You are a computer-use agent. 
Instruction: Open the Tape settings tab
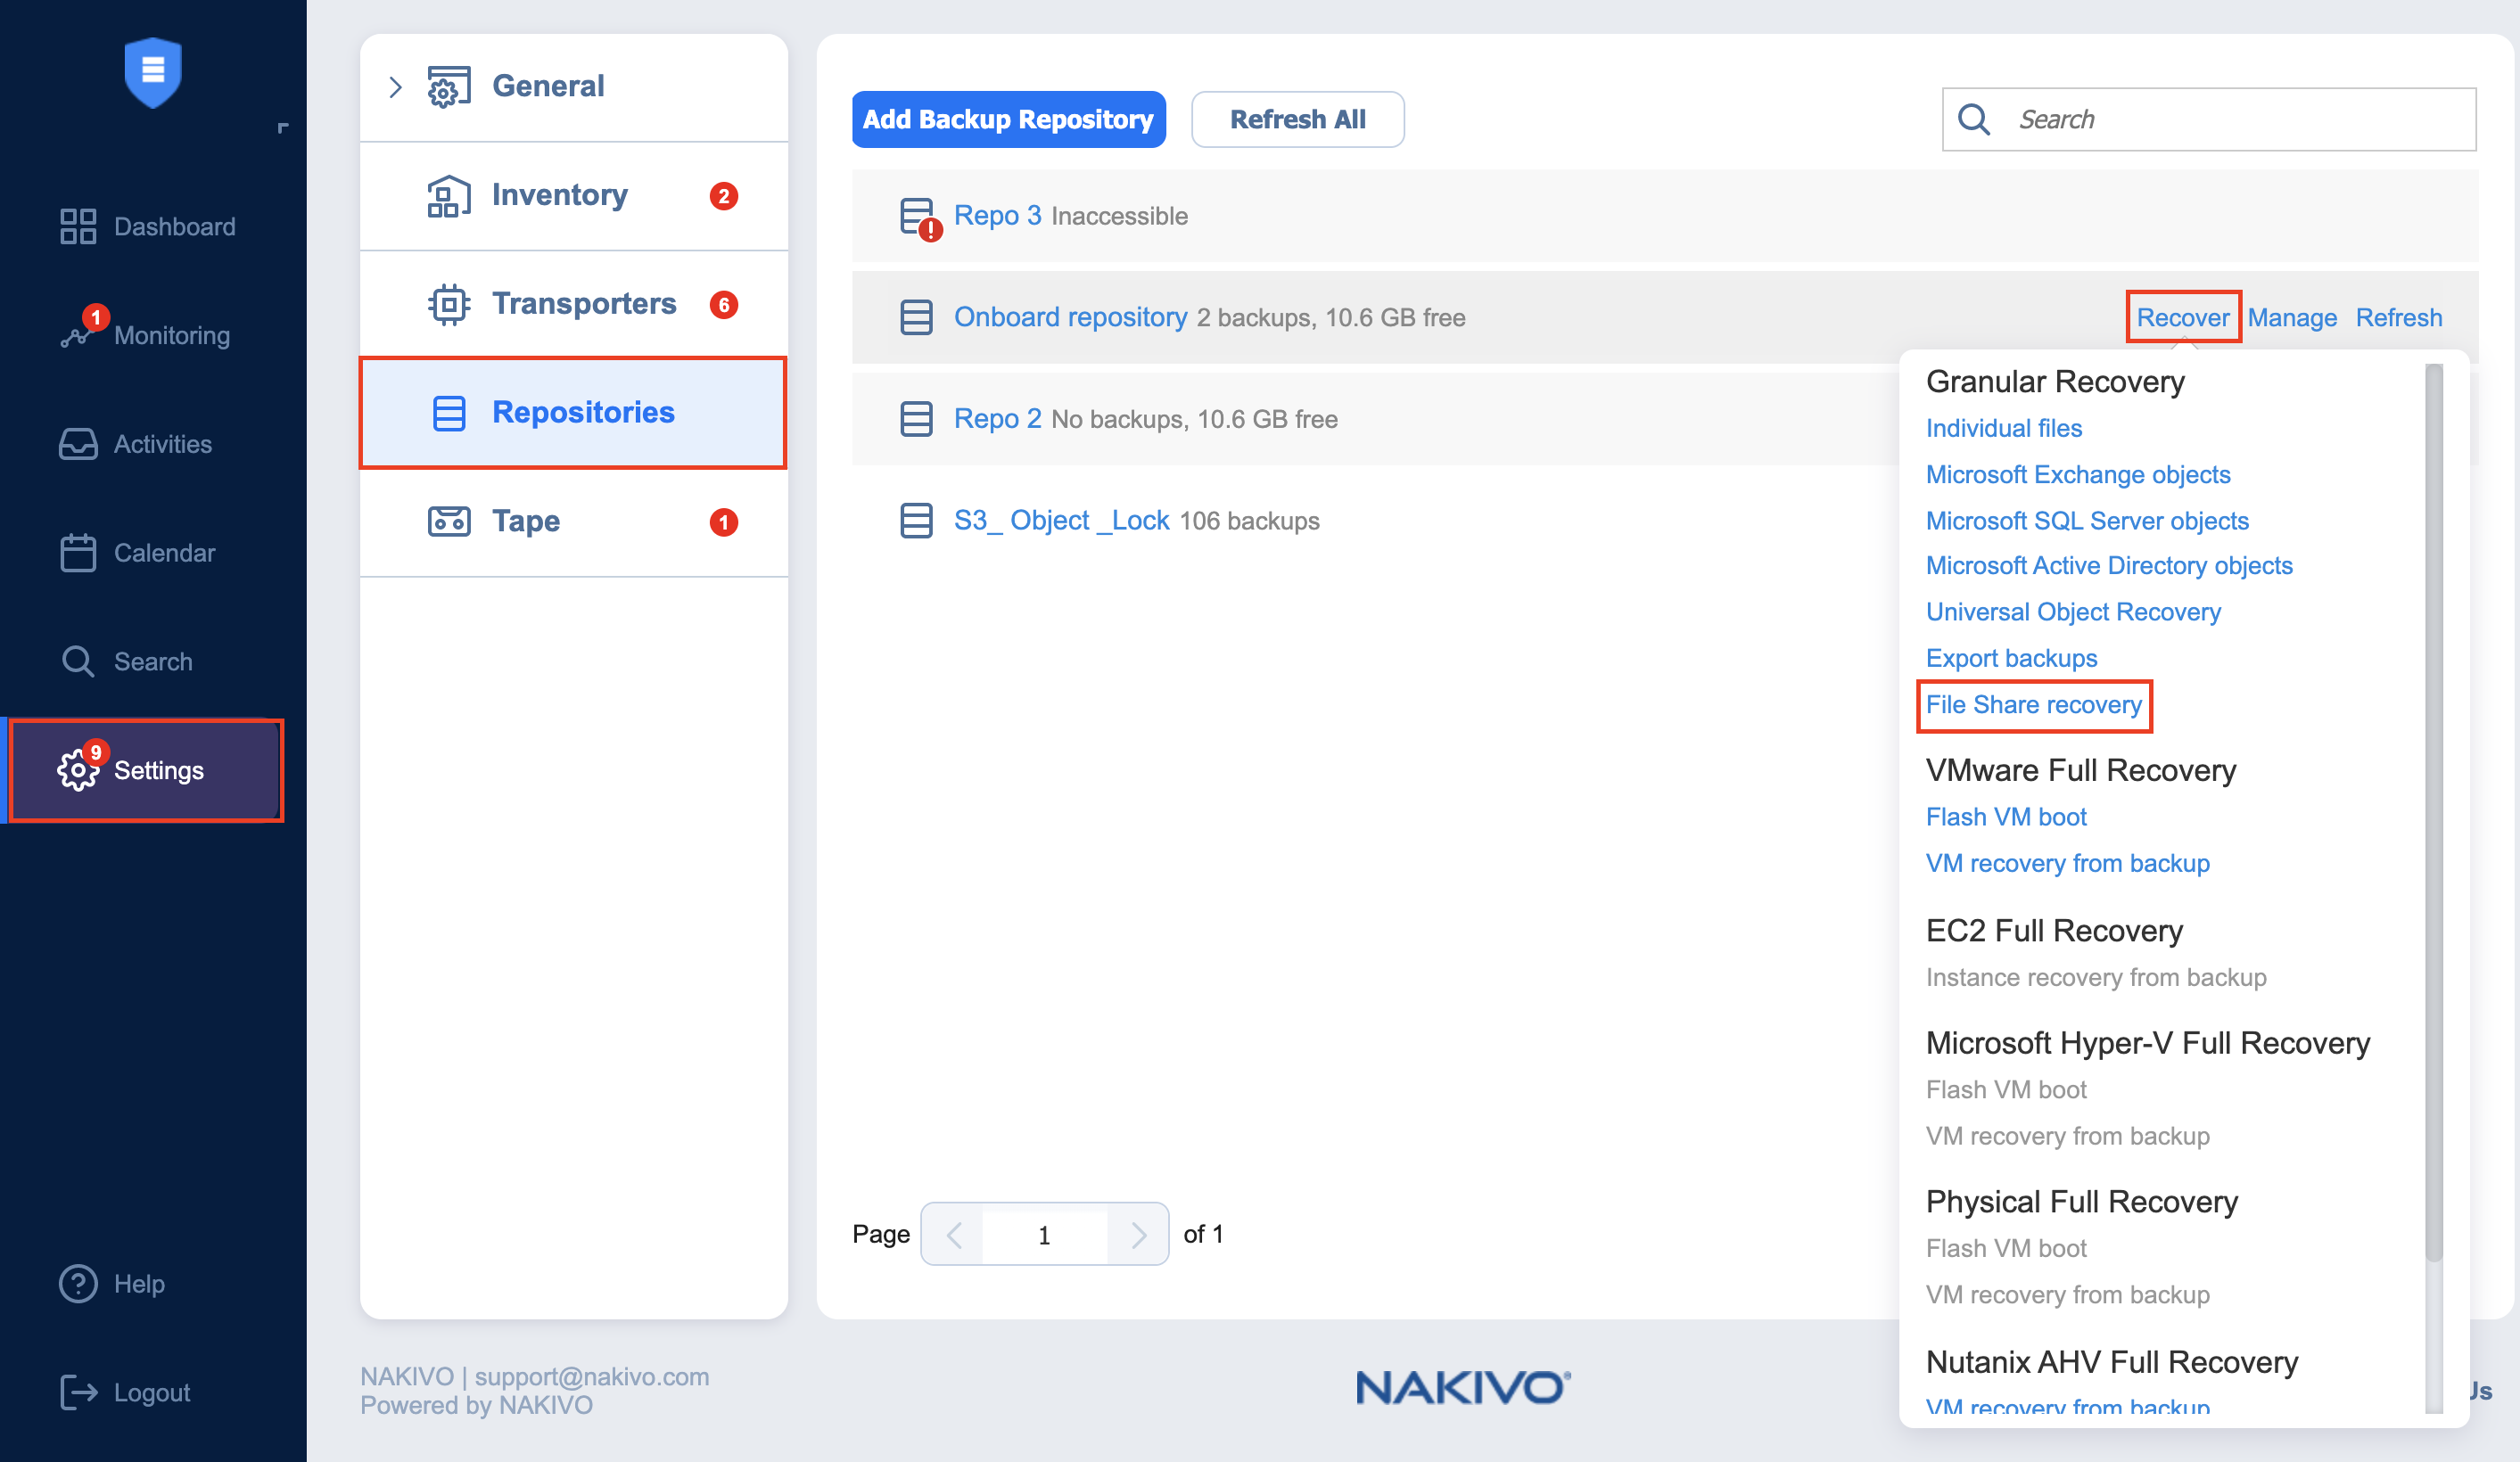[x=574, y=521]
